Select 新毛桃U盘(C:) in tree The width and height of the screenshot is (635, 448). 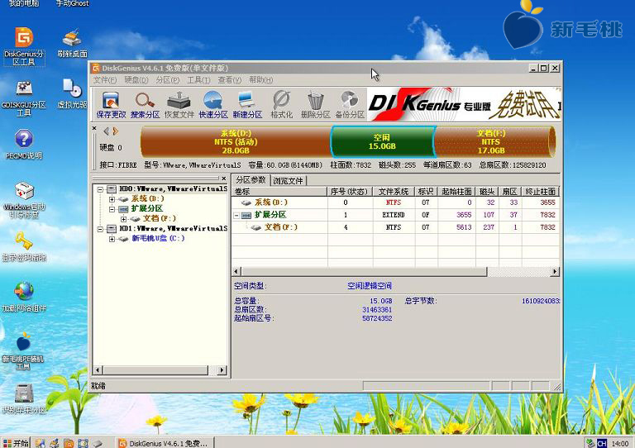(x=158, y=238)
